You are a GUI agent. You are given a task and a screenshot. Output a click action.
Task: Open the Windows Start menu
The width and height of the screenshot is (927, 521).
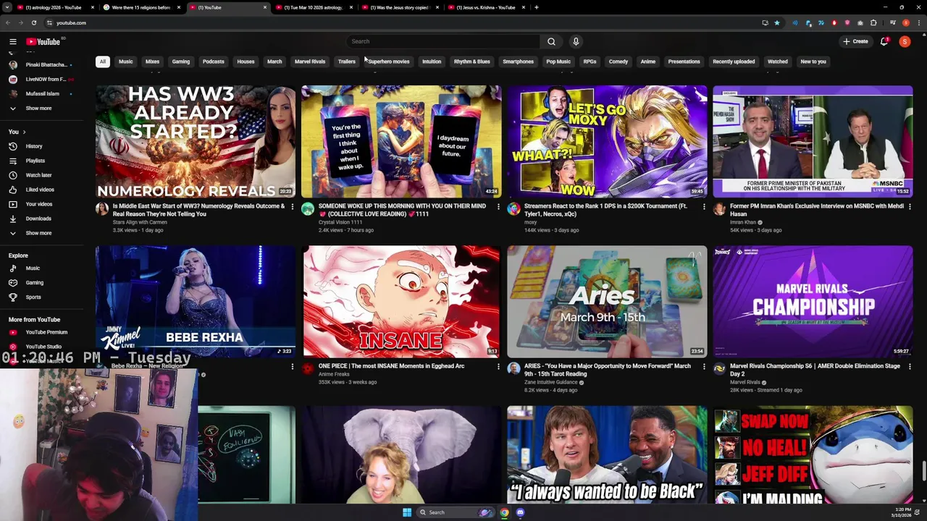tap(407, 512)
